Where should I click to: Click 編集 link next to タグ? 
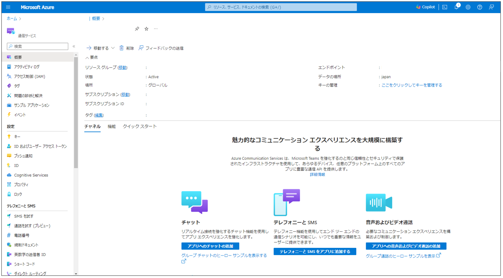click(x=99, y=115)
